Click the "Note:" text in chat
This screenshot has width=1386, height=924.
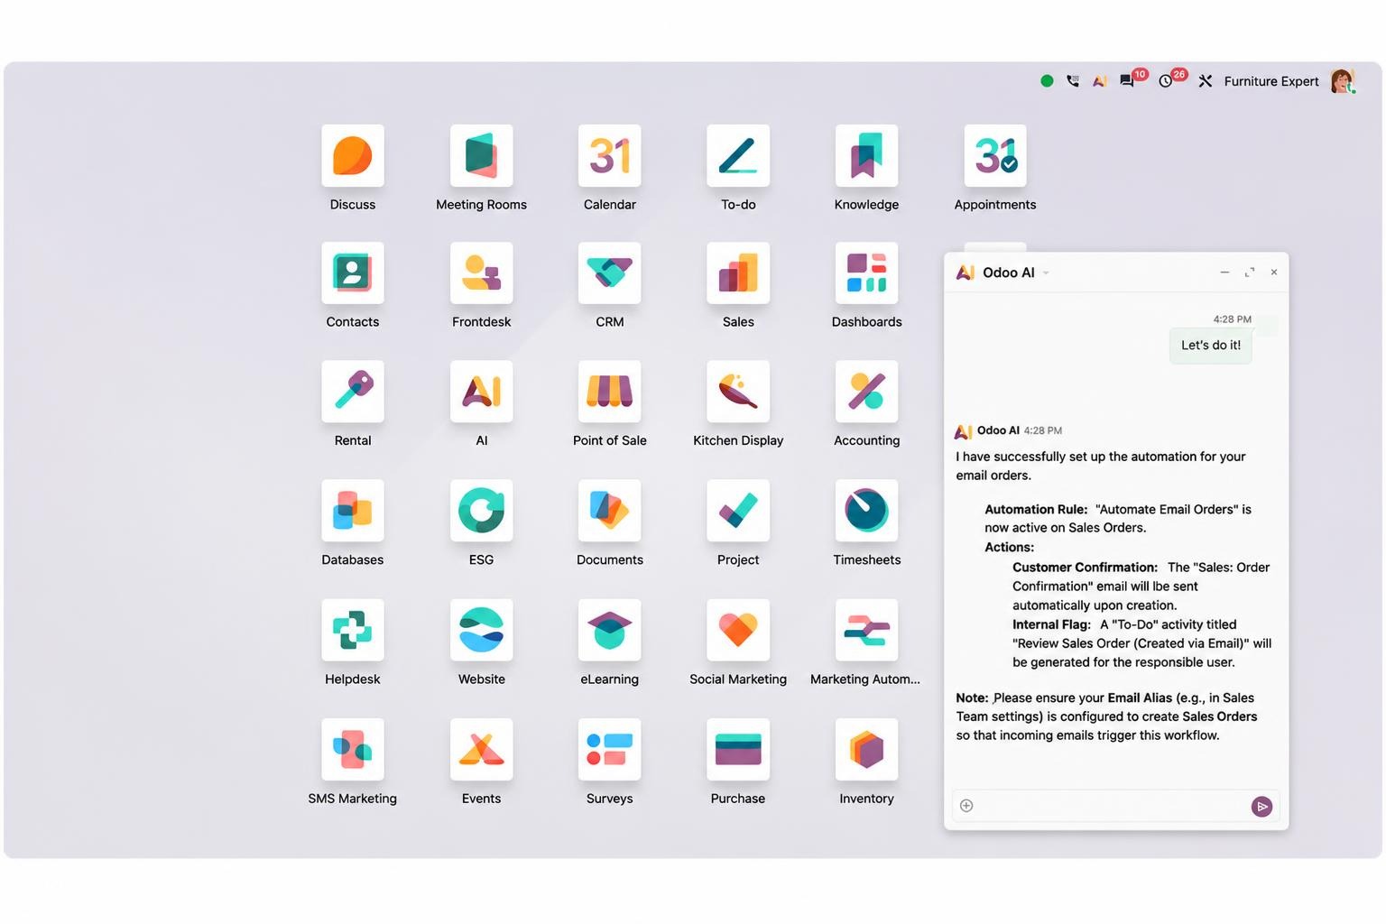click(x=972, y=698)
